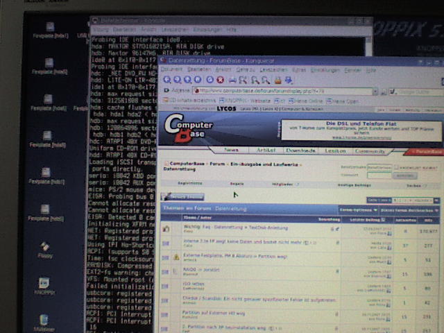444x333 pixels.
Task: Switch to the Artikel tab
Action: click(x=266, y=151)
